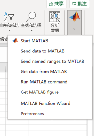Image resolution: width=94 pixels, height=136 pixels.
Task: Choose Start MATLAB from the menu
Action: [x=50, y=41]
